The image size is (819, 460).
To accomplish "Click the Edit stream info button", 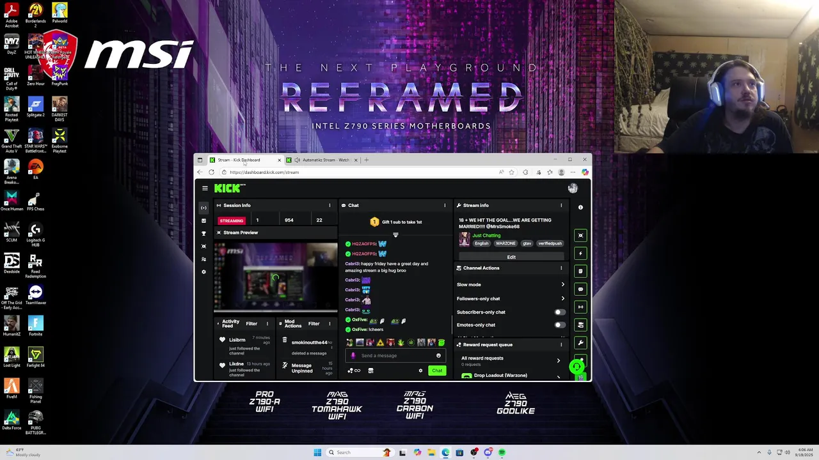I will click(511, 257).
